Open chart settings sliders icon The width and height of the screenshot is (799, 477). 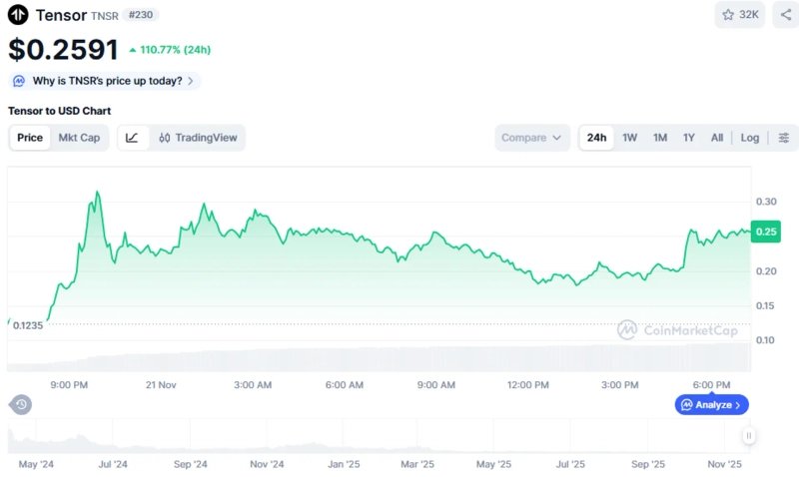pos(784,138)
